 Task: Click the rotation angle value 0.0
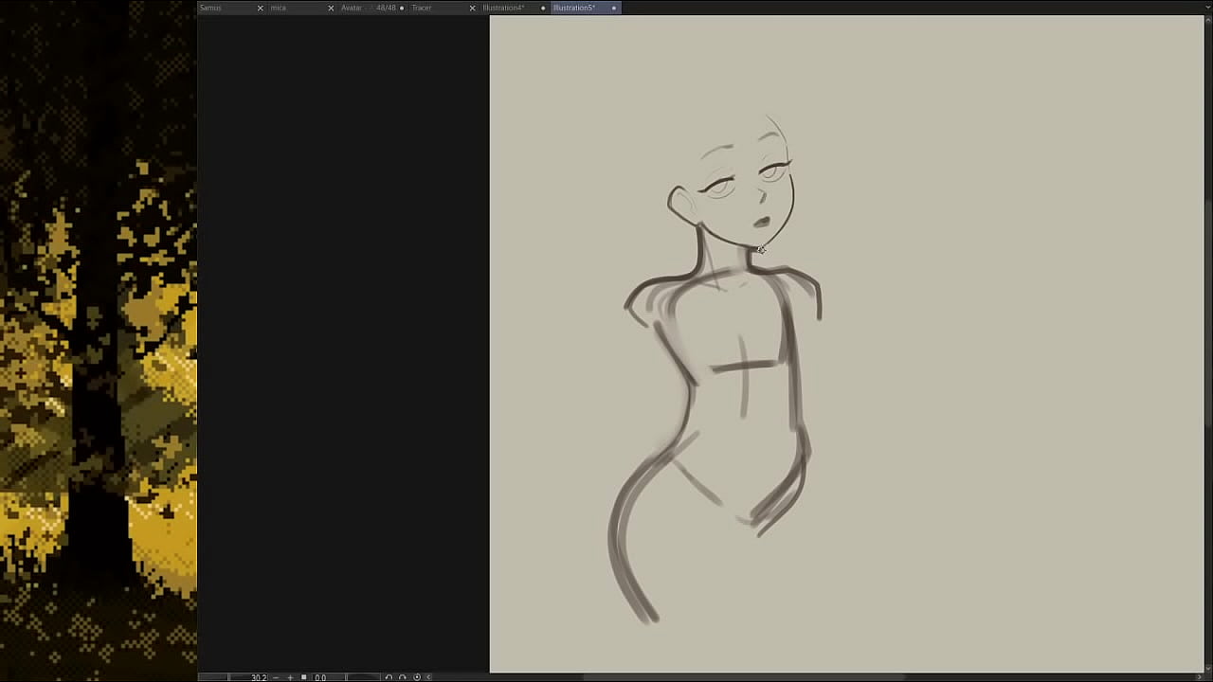[x=320, y=677]
